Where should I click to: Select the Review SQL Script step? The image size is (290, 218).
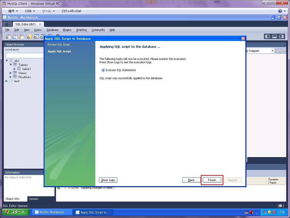click(59, 45)
